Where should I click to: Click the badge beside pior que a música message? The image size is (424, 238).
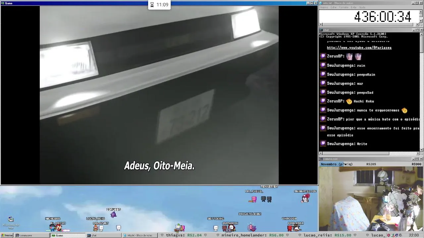[x=323, y=119]
